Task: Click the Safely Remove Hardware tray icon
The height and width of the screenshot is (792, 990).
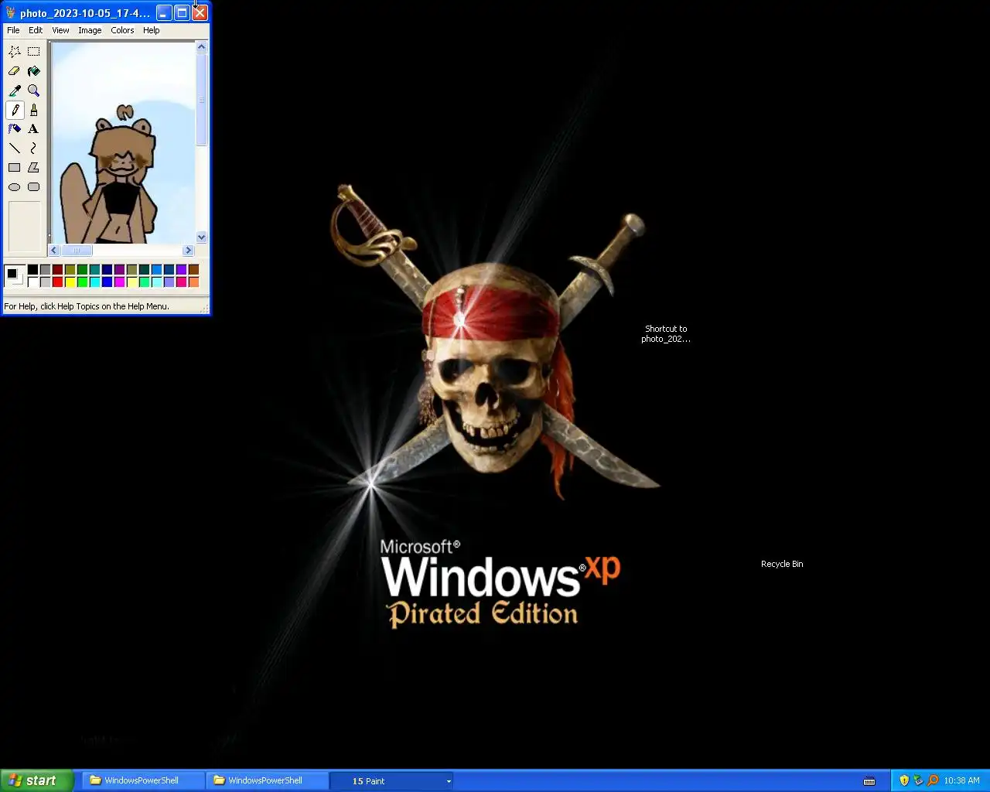Action: click(x=918, y=780)
